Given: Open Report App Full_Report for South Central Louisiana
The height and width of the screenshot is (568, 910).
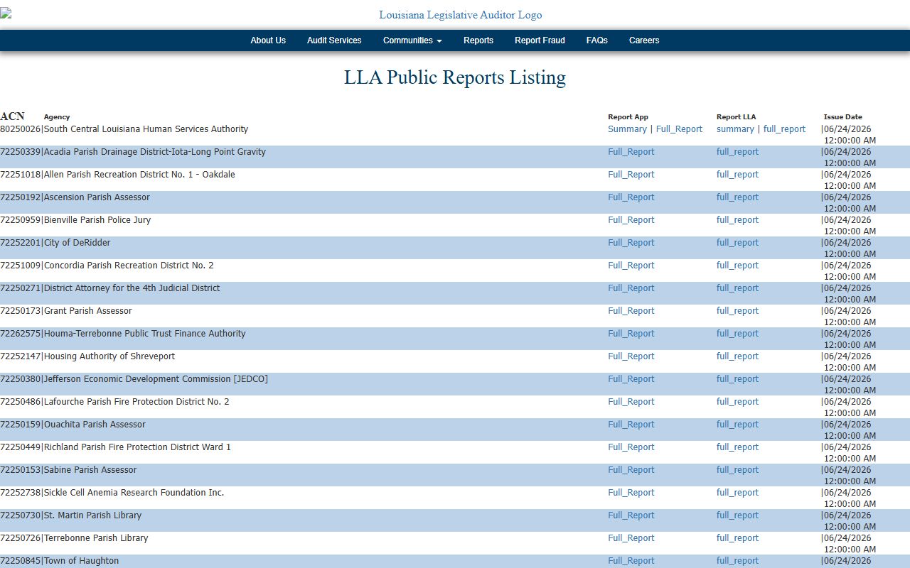Looking at the screenshot, I should pos(679,129).
